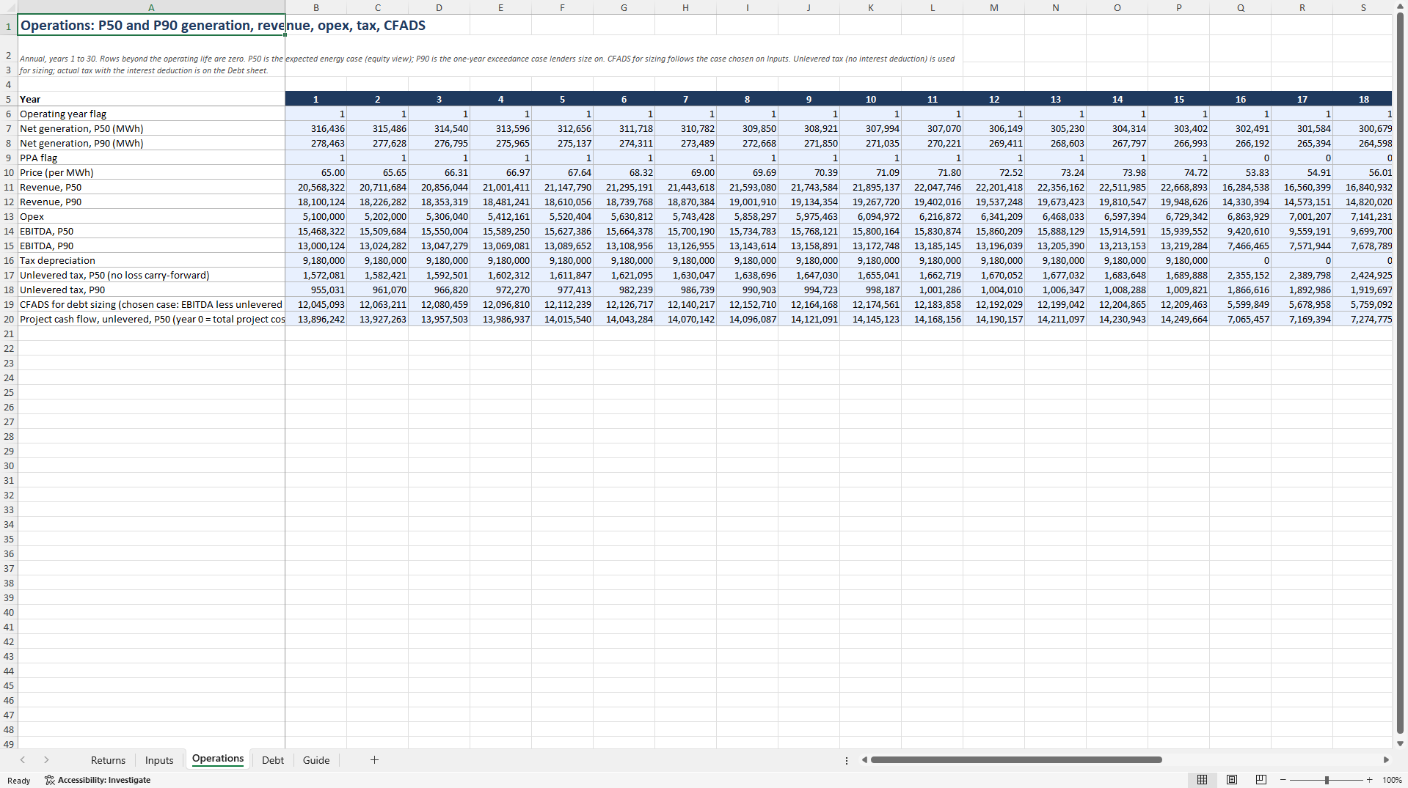Switch to Page Layout view icon
Viewport: 1408px width, 788px height.
coord(1232,780)
